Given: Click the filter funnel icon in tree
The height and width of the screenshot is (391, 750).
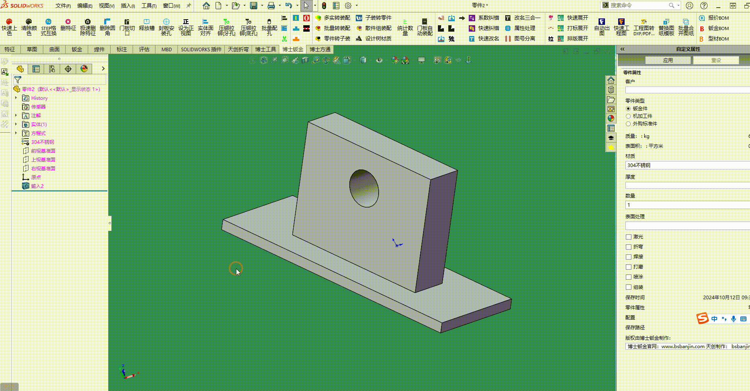Looking at the screenshot, I should tap(18, 80).
